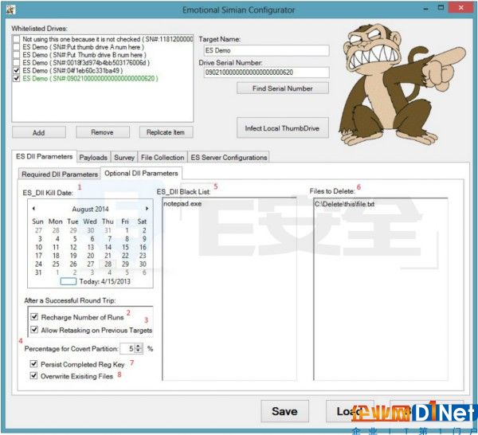Select August 1 in the calendar
The image size is (478, 435).
[127, 230]
